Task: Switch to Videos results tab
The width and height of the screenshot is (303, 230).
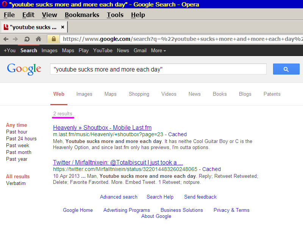Action: pos(169,94)
